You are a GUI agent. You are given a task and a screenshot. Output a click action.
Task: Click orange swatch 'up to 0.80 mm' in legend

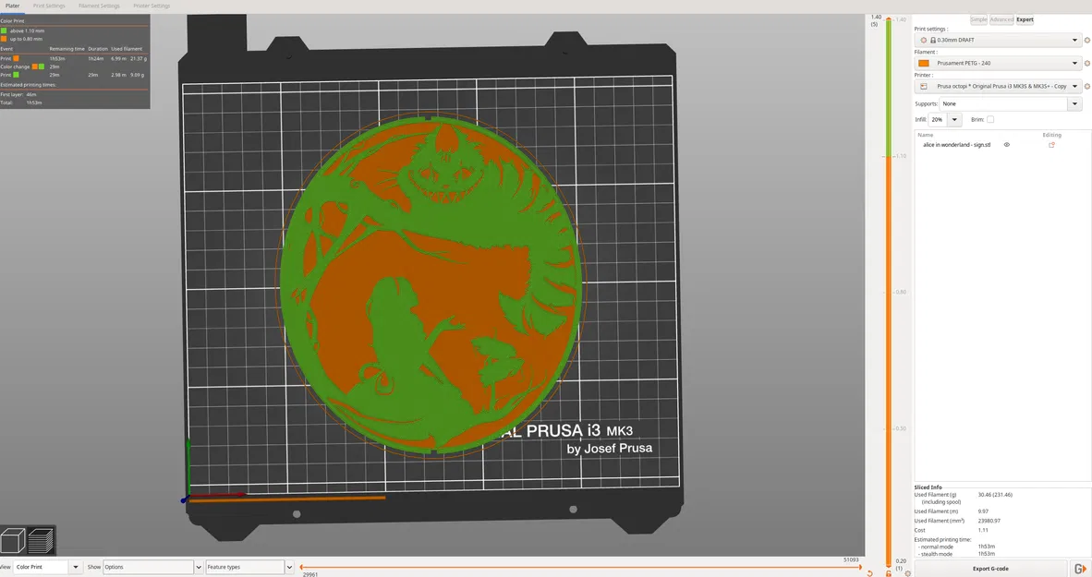coord(4,39)
